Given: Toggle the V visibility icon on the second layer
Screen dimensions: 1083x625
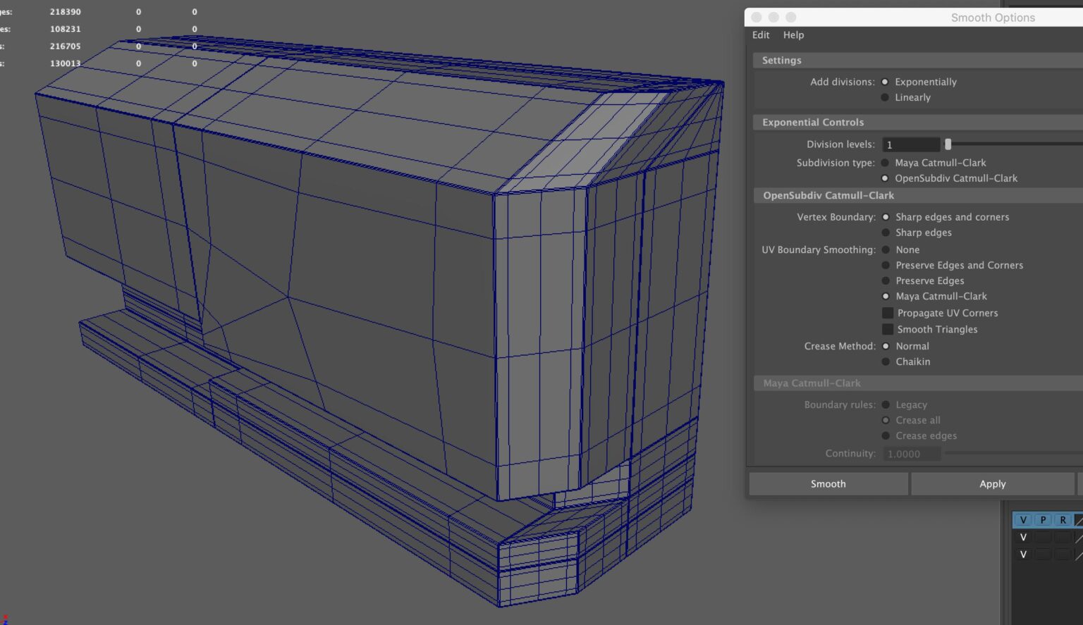Looking at the screenshot, I should [x=1023, y=555].
